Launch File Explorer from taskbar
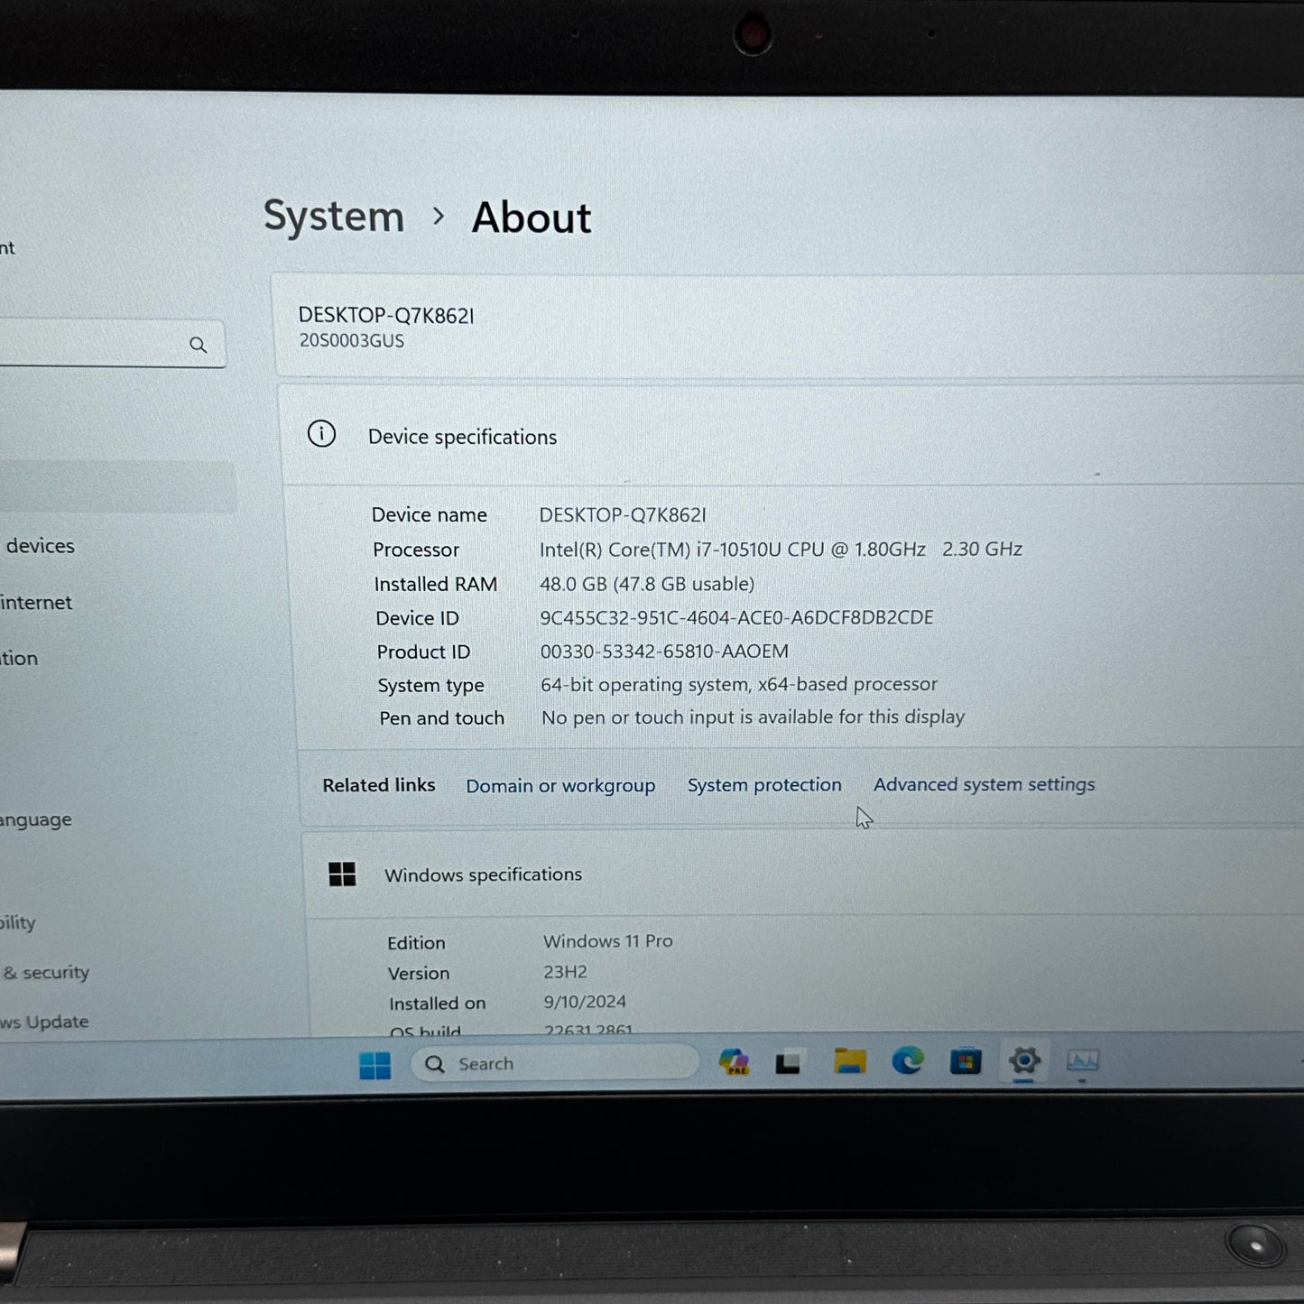 (x=849, y=1061)
